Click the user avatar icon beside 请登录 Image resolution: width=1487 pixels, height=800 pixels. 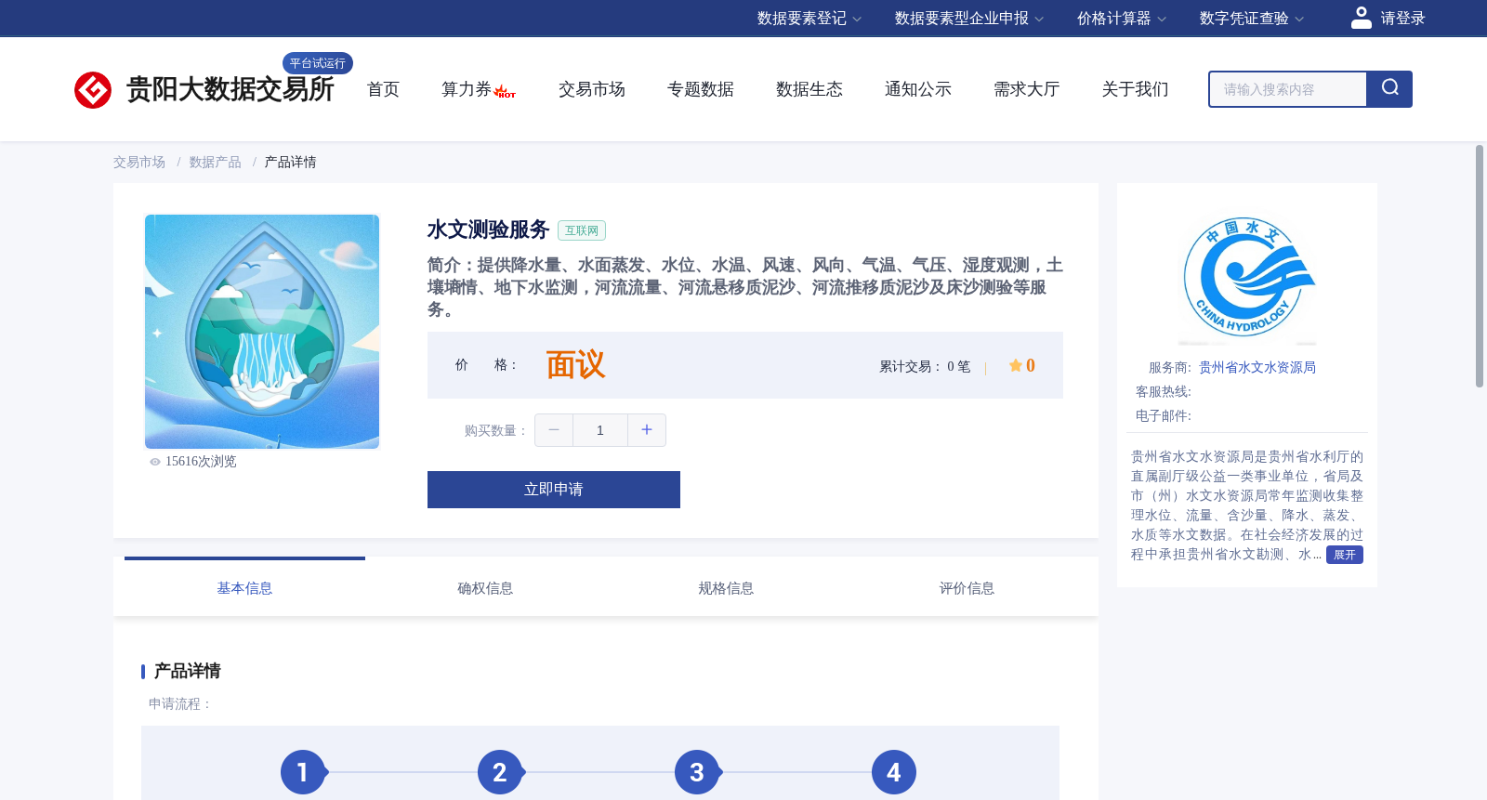coord(1362,18)
